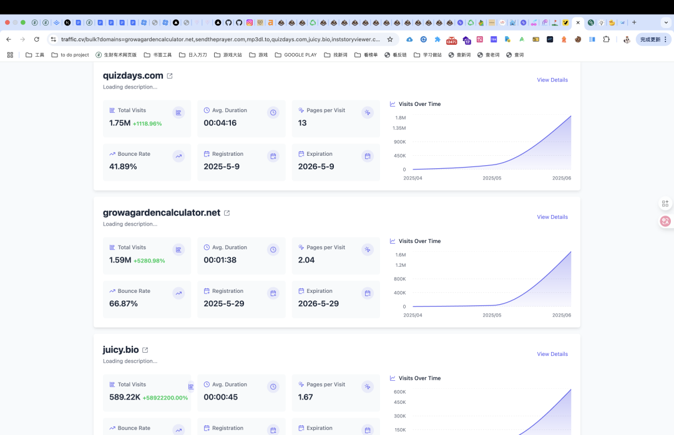This screenshot has width=674, height=435.
Task: Open the browser extensions puzzle menu
Action: pos(606,39)
